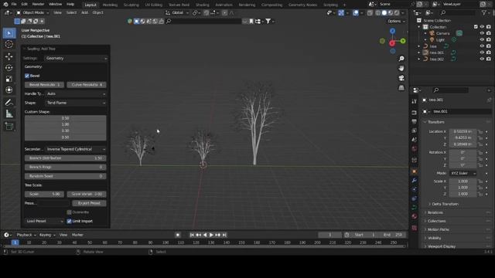Hide Light with its eye icon
495x278 pixels.
pos(482,39)
